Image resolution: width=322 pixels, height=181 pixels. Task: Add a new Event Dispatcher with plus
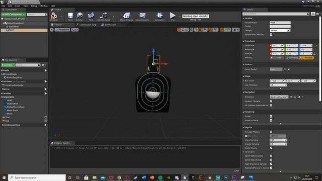(46, 125)
